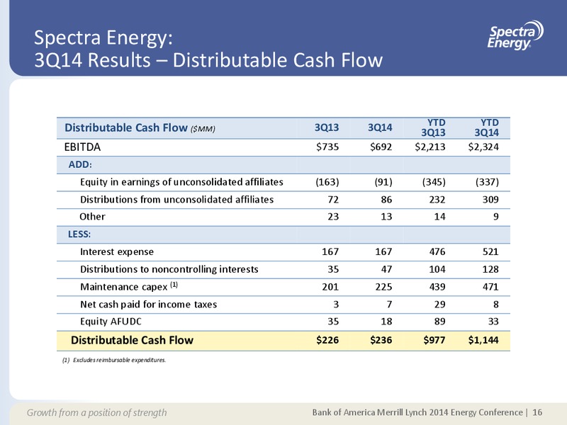Viewport: 567px width, 425px height.
Task: Click 'Net cash paid for income taxes' label
Action: coord(148,305)
